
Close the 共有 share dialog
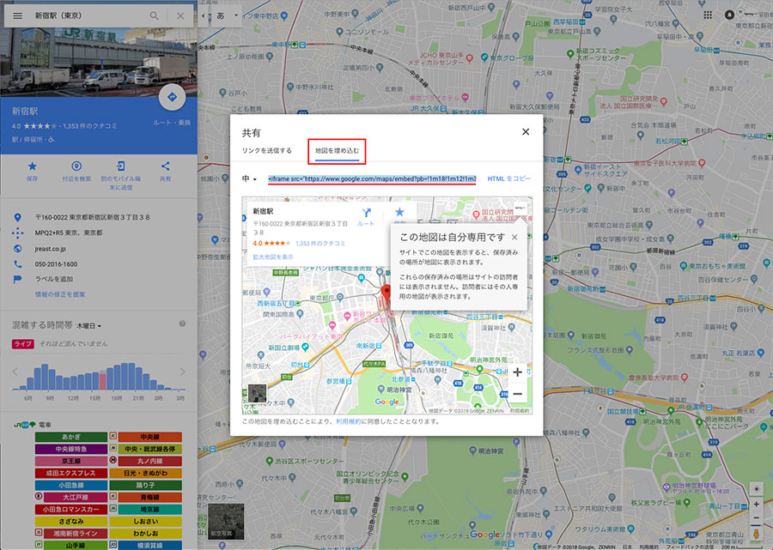coord(526,131)
